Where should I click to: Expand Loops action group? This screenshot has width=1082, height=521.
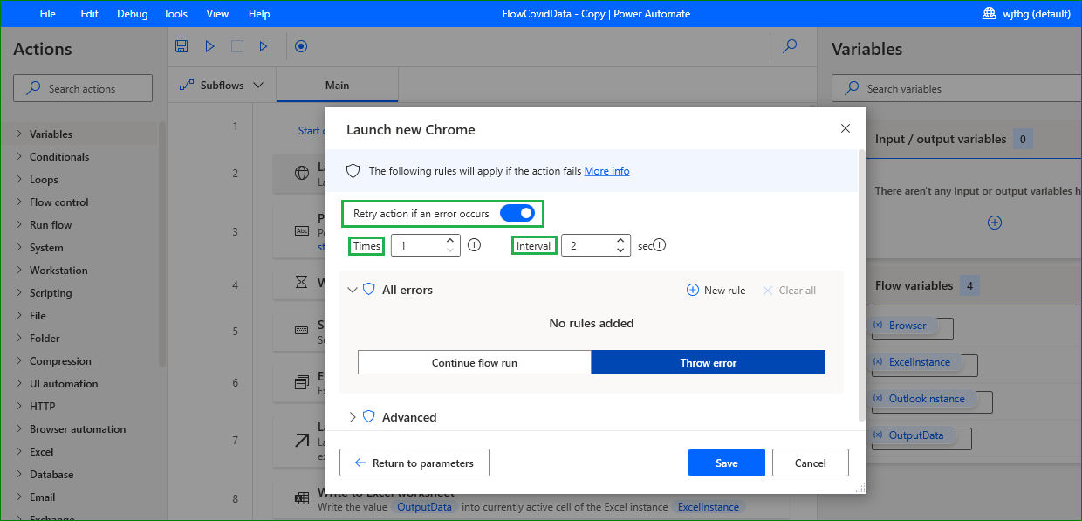pos(19,180)
